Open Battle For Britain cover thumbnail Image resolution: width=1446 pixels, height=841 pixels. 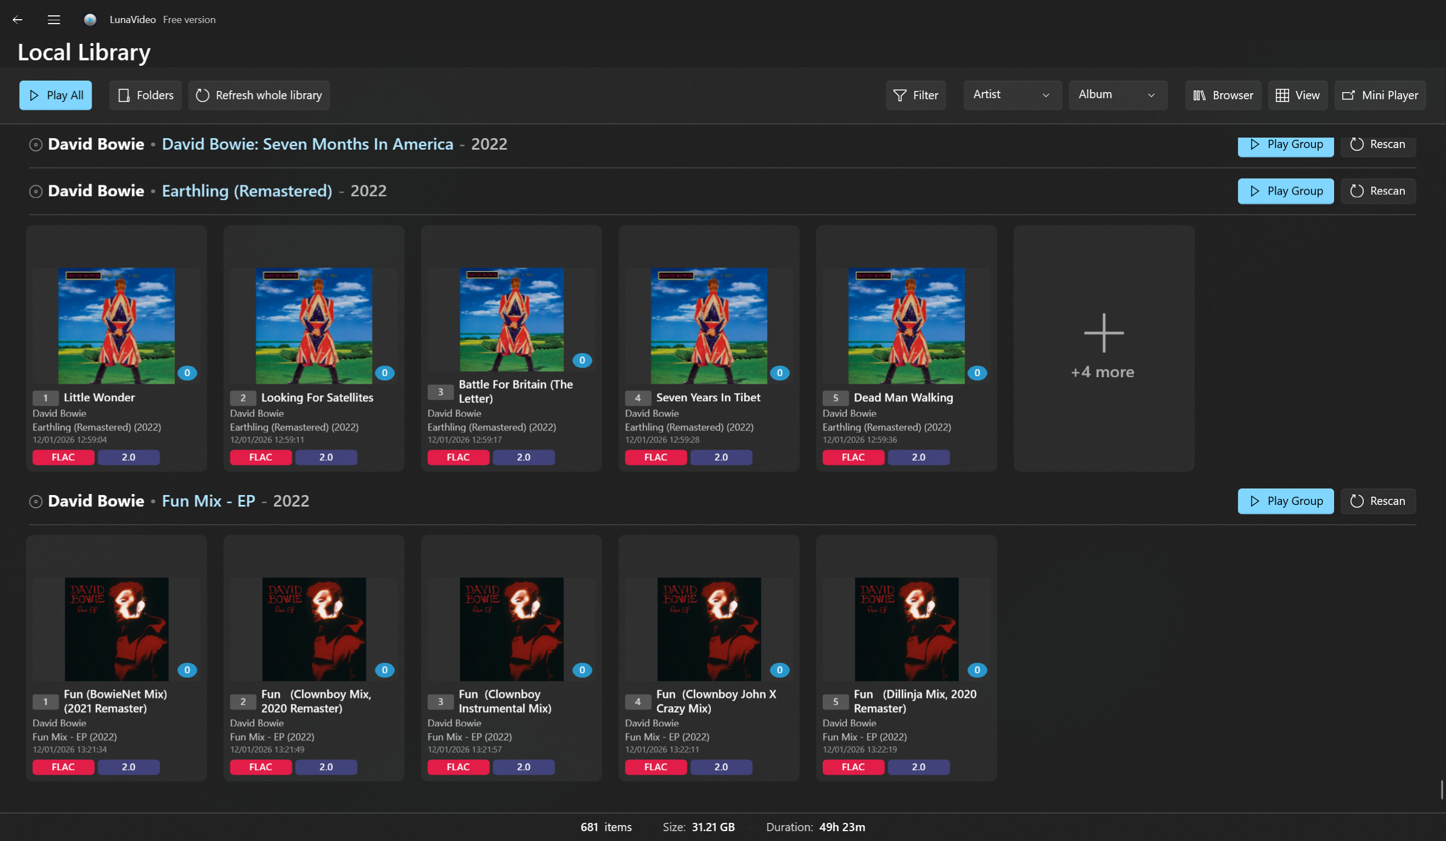pos(512,320)
